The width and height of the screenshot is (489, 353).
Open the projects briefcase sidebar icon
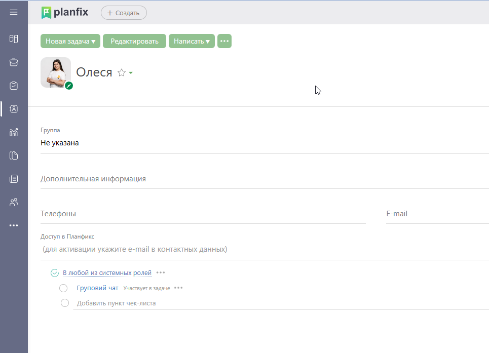point(14,62)
